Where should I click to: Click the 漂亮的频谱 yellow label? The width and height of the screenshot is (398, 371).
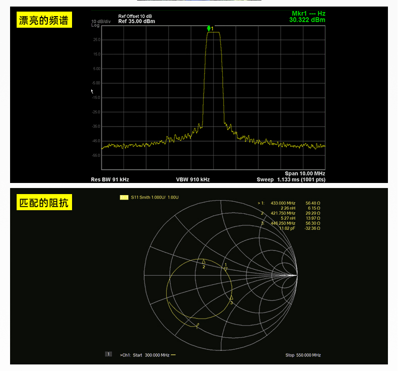44,20
